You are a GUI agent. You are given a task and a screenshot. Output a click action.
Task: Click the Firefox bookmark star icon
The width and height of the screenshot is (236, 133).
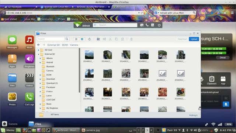(x=200, y=13)
